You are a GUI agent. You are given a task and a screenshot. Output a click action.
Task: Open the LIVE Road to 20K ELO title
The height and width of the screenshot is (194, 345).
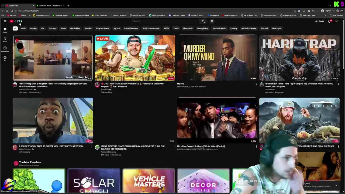[x=133, y=85]
